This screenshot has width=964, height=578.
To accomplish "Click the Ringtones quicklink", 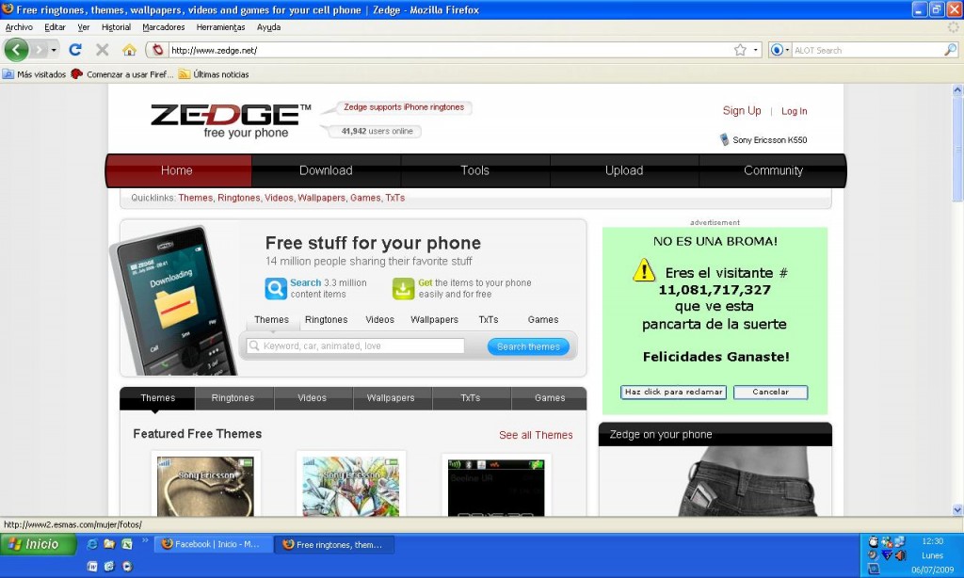I will coord(238,198).
